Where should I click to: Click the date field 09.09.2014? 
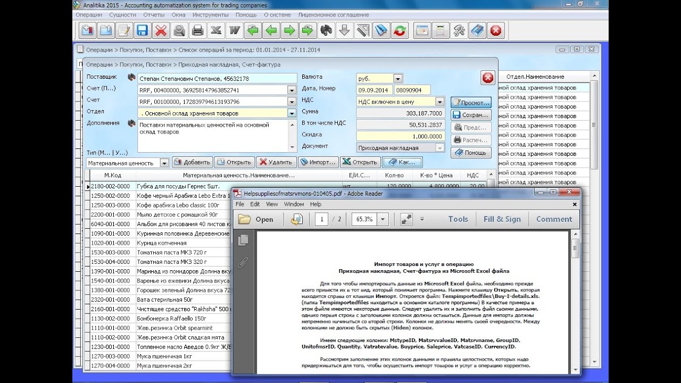click(x=375, y=90)
